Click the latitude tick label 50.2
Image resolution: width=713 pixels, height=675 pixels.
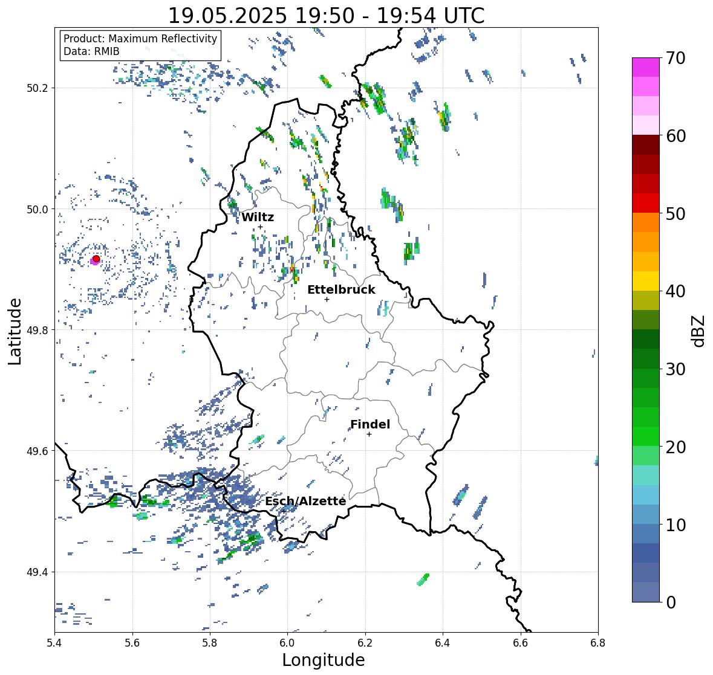[x=37, y=88]
